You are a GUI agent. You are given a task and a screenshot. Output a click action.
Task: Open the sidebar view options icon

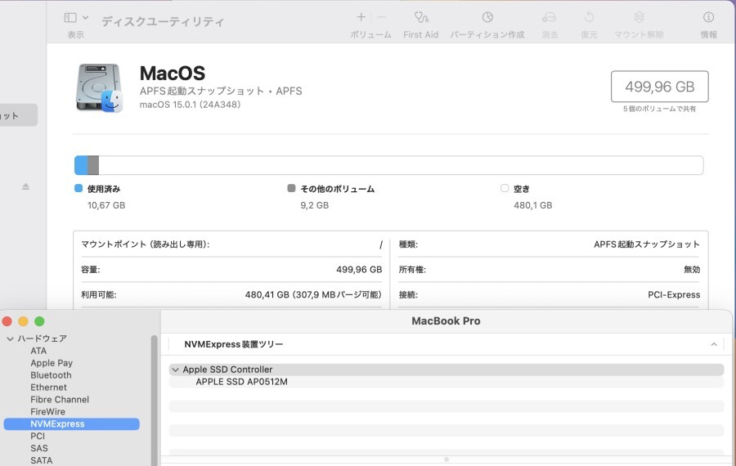[70, 18]
